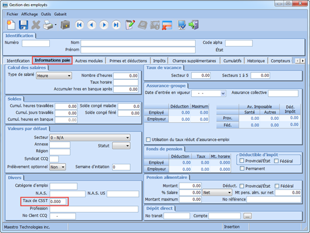Image resolution: width=310 pixels, height=233 pixels.
Task: Click the exit door icon
Action: click(193, 25)
